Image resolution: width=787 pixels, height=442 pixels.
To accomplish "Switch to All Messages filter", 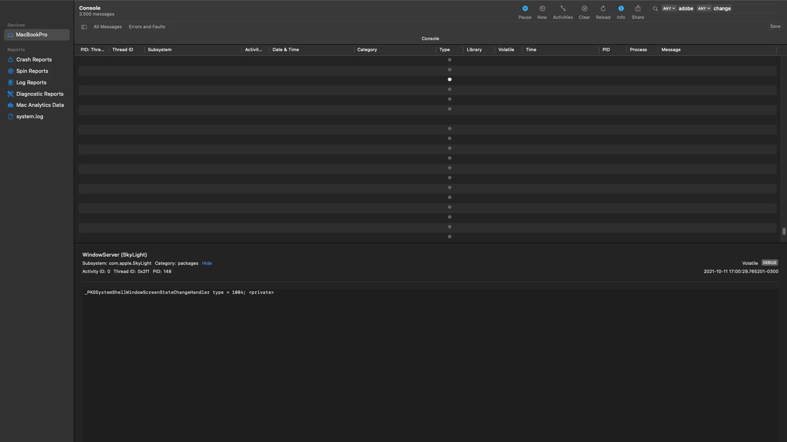I will 107,27.
